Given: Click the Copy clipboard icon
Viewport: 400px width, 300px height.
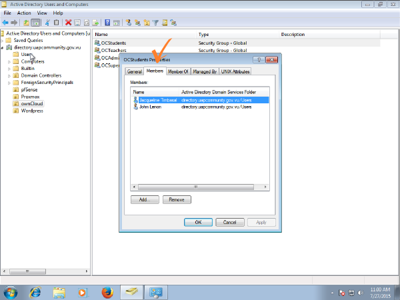Looking at the screenshot, I should 57,23.
